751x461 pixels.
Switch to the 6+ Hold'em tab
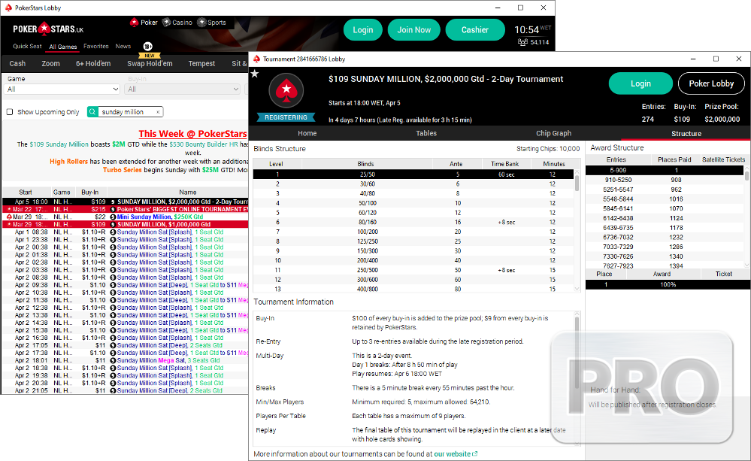click(93, 63)
